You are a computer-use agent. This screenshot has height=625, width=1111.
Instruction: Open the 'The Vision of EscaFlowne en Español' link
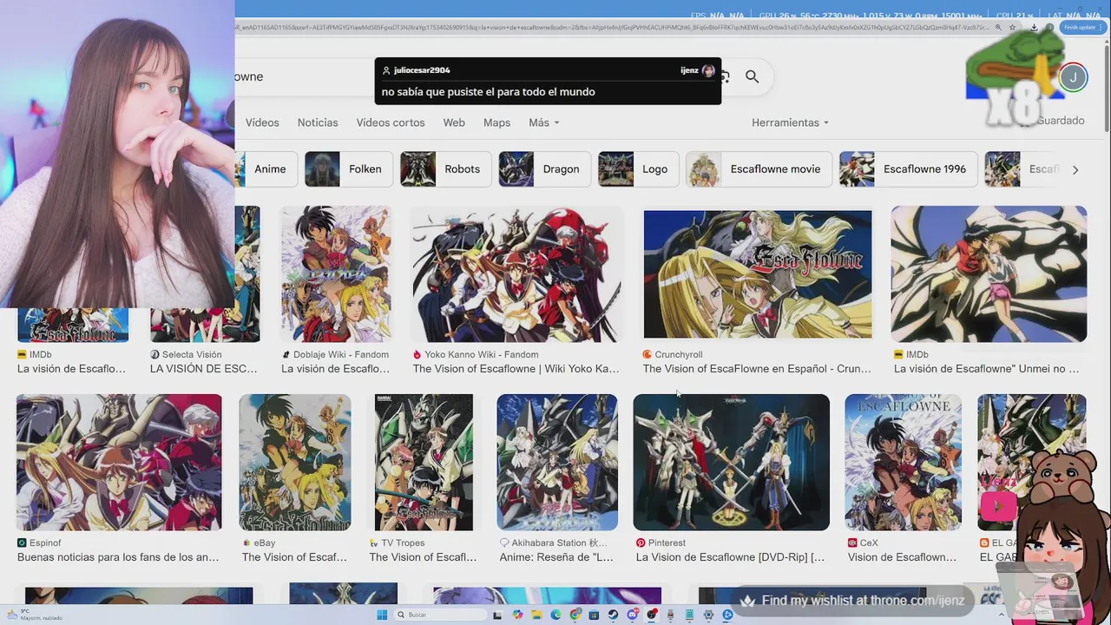pos(757,369)
